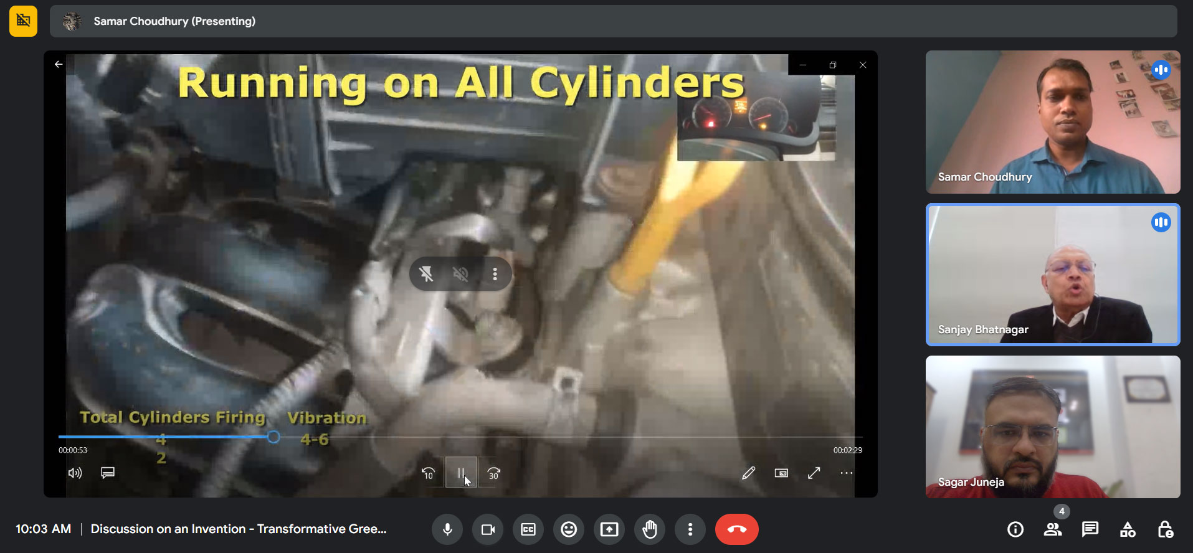The width and height of the screenshot is (1193, 553).
Task: Open the activities panel
Action: click(1128, 529)
